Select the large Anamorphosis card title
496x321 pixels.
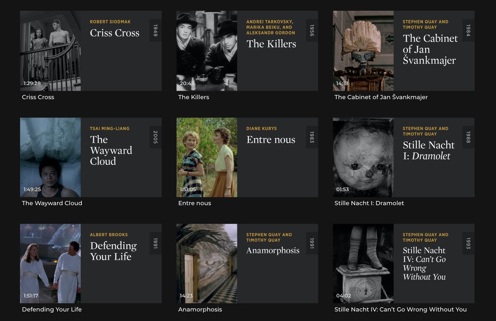(x=273, y=250)
